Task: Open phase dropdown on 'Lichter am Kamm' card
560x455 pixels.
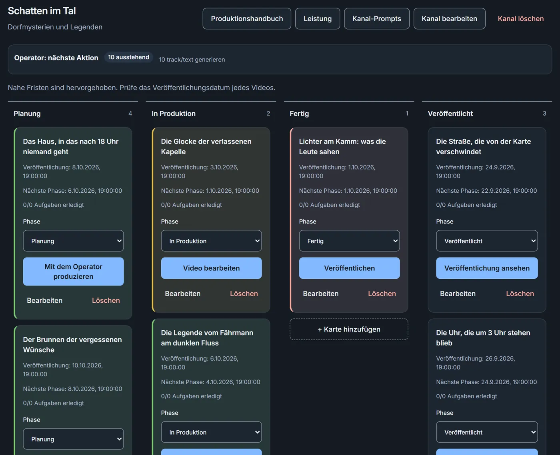Action: [349, 241]
